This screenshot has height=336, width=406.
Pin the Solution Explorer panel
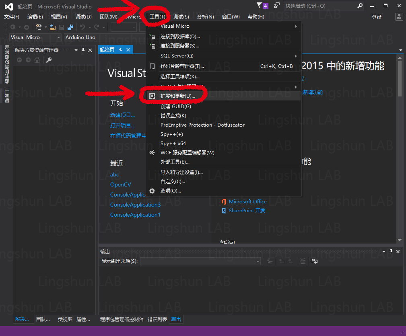[x=83, y=50]
